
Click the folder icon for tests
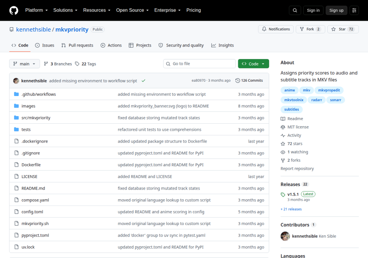(x=17, y=129)
